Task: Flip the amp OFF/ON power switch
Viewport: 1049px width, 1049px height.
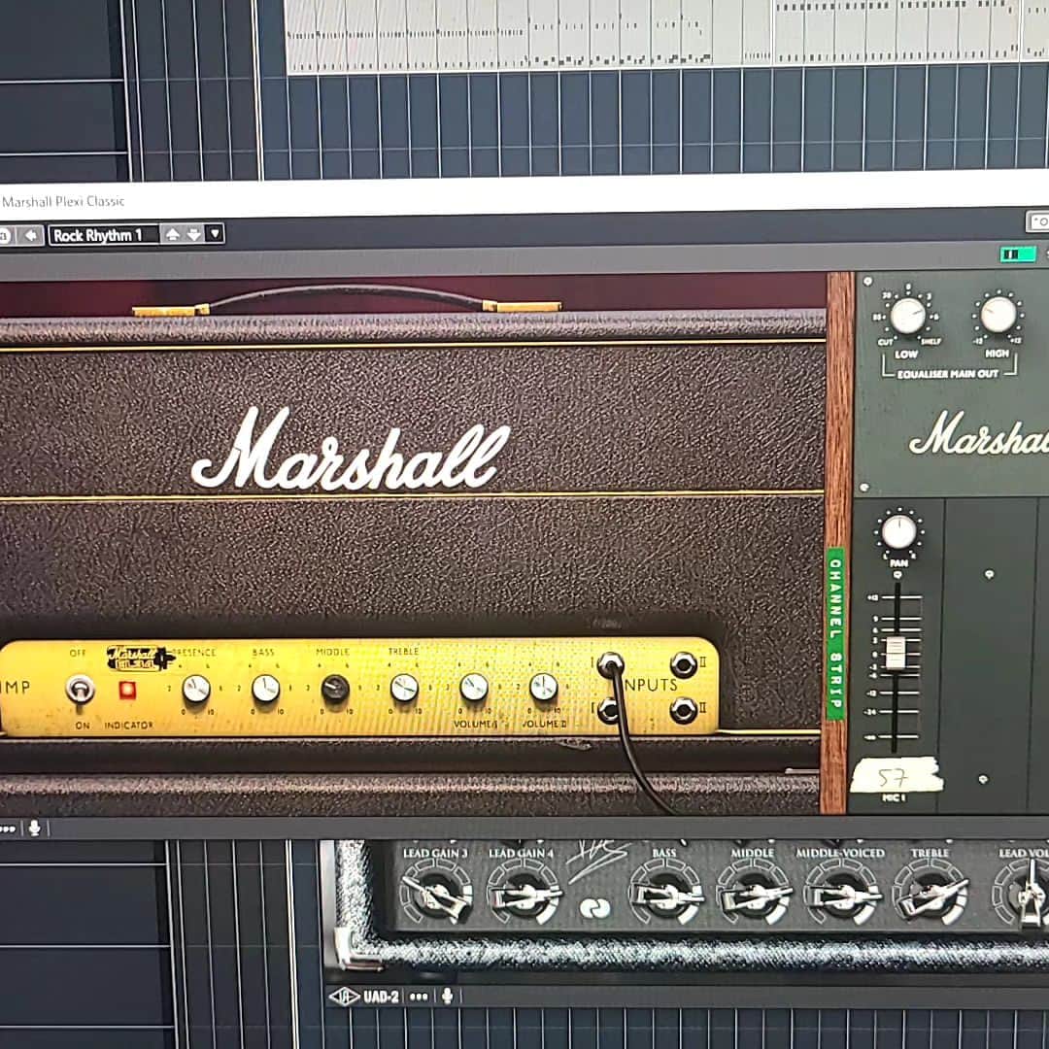Action: (80, 689)
